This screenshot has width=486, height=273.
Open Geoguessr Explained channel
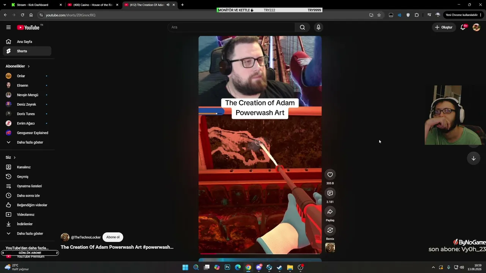[27, 133]
